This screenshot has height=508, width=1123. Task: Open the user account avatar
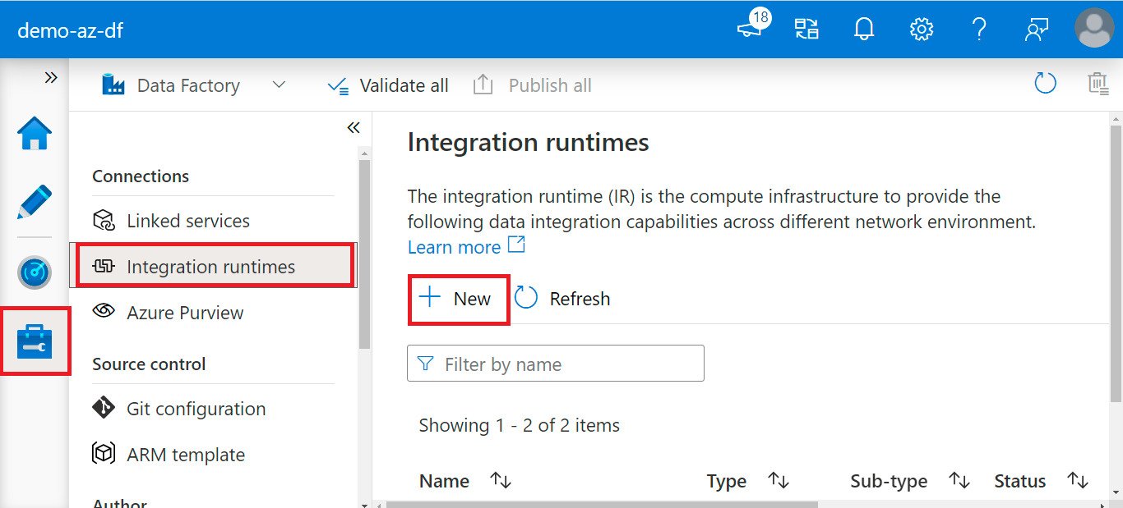1094,29
